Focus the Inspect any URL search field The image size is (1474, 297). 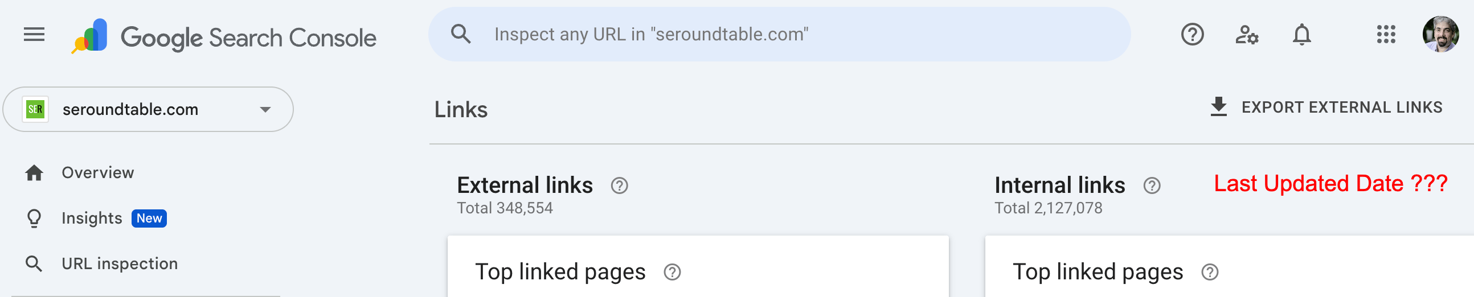point(779,34)
